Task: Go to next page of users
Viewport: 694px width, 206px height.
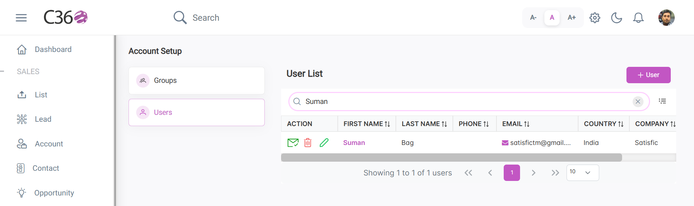Action: pyautogui.click(x=533, y=173)
